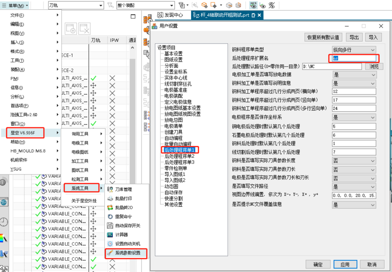Image resolution: width=392 pixels, height=272 pixels.
Task: Click 浏览 browse button
Action: pyautogui.click(x=374, y=67)
